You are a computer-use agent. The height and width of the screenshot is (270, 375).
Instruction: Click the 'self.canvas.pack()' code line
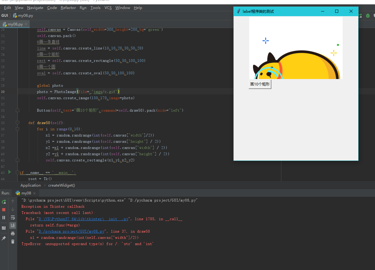[56, 36]
